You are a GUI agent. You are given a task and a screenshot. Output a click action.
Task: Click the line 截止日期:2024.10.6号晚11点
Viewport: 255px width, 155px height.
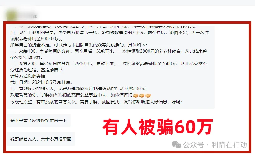tap(41, 82)
